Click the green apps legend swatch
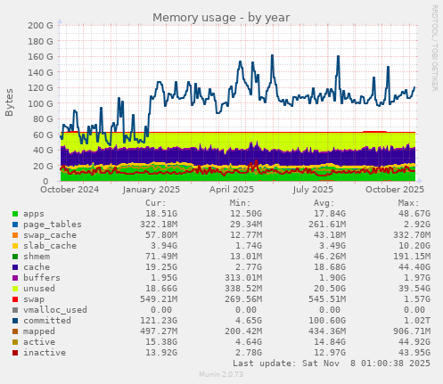The image size is (443, 384). [x=15, y=214]
